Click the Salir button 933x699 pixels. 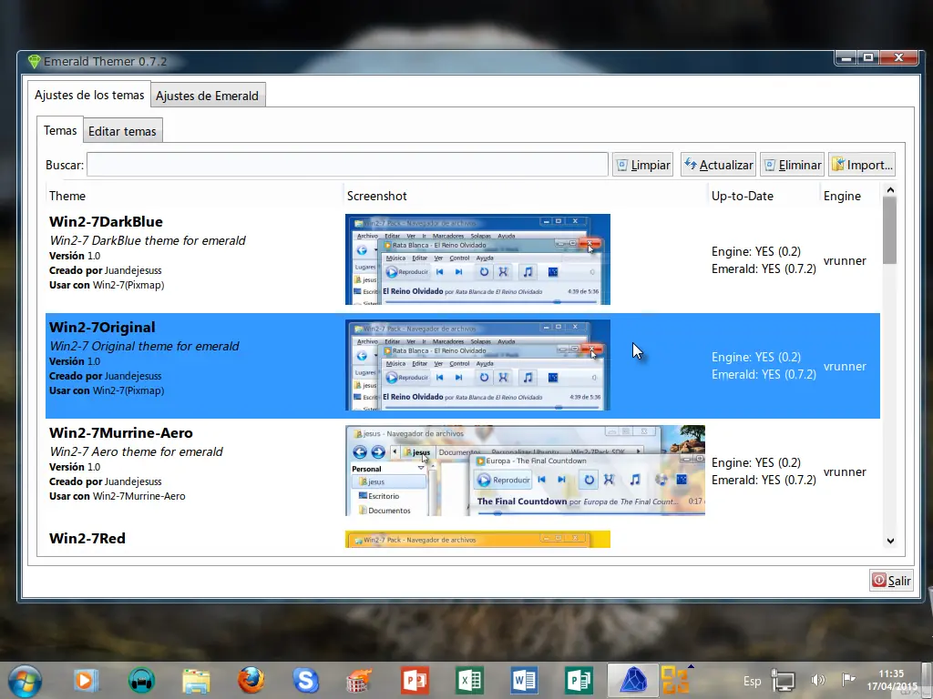point(891,581)
